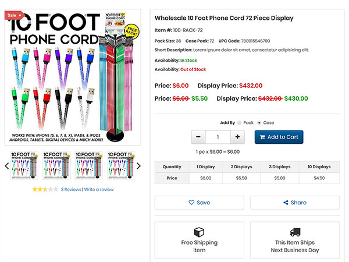349x262 pixels.
Task: Select the Pack radio option
Action: (239, 123)
